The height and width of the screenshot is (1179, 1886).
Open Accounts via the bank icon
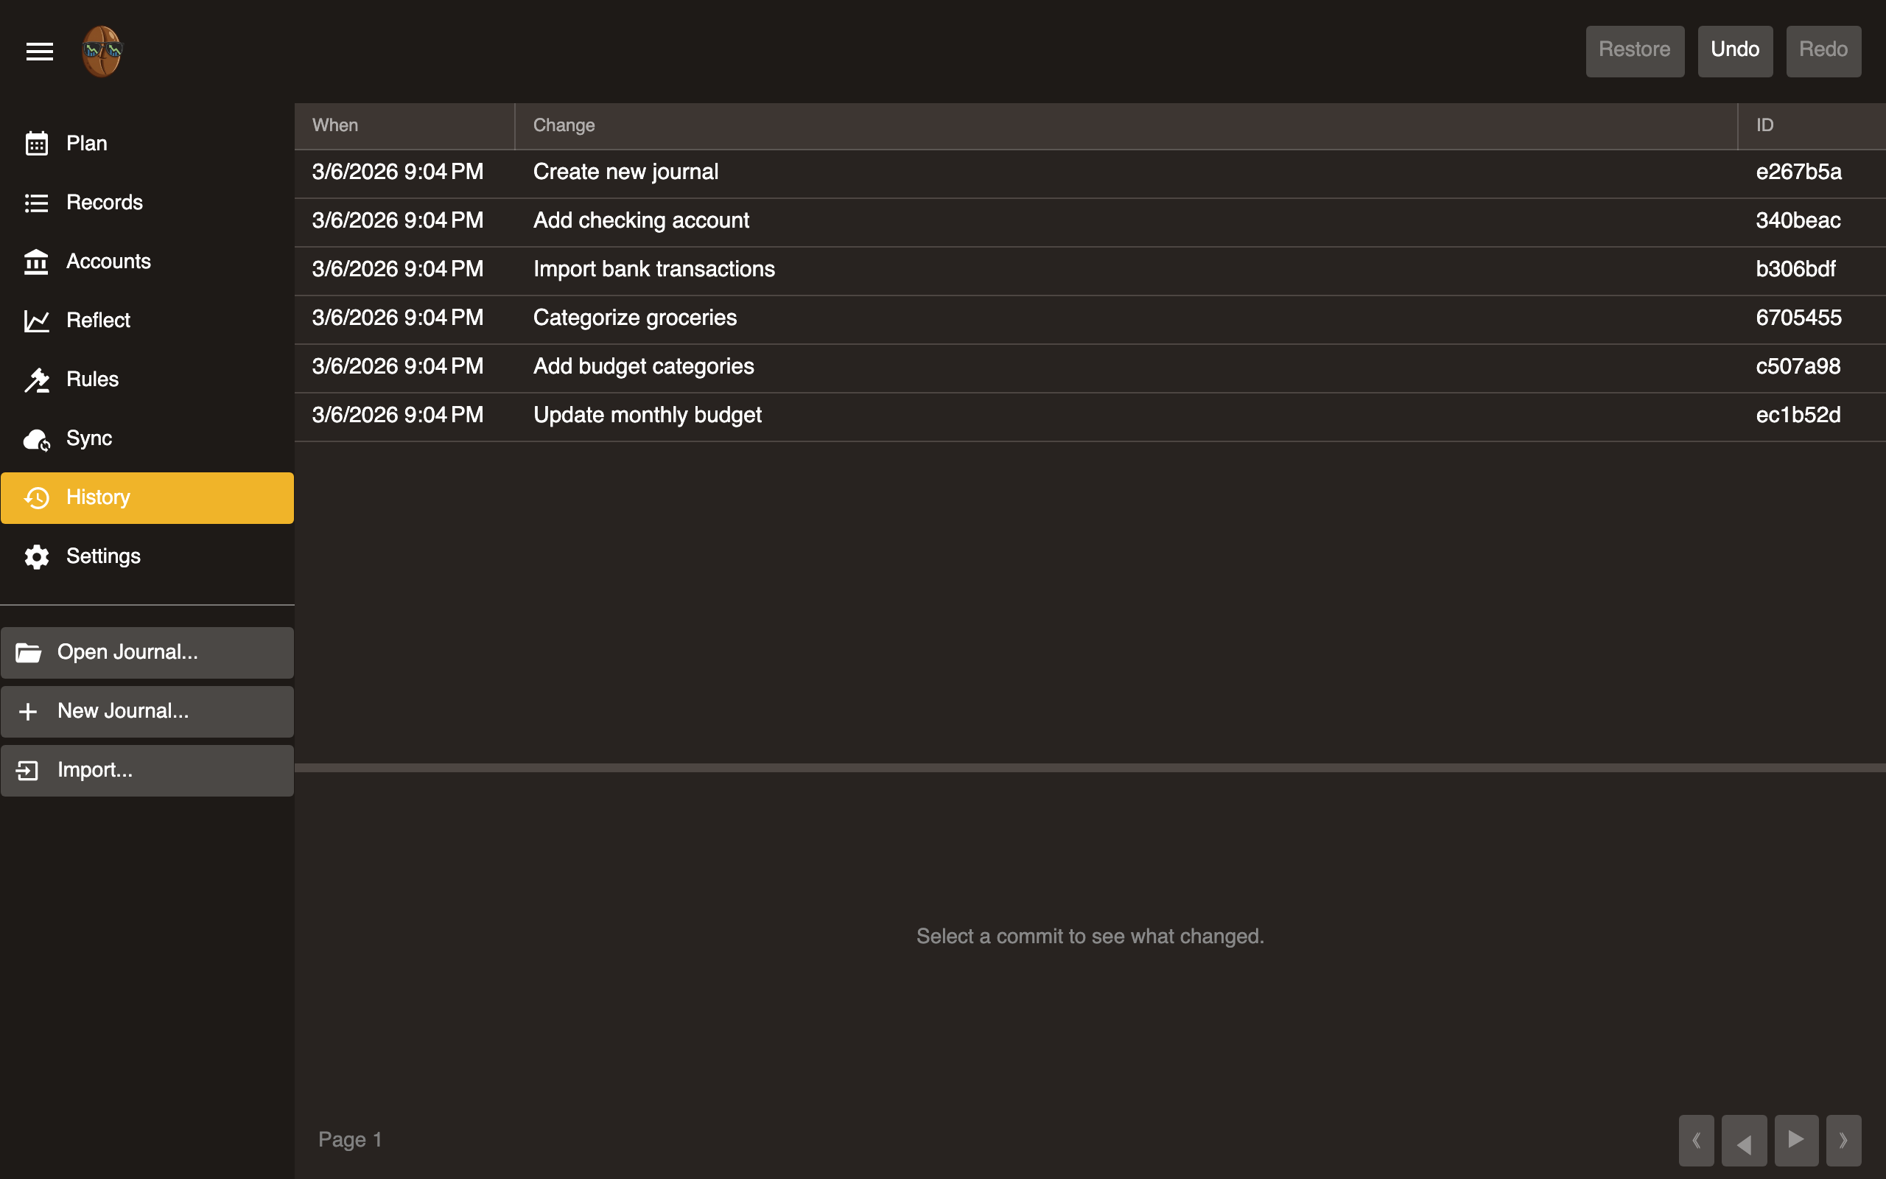[x=37, y=262]
